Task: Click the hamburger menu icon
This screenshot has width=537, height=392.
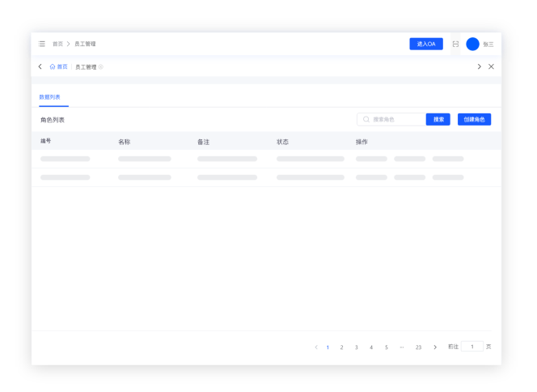Action: tap(42, 44)
